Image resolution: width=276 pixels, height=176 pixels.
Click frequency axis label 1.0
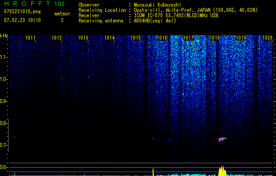[x=4, y=79]
